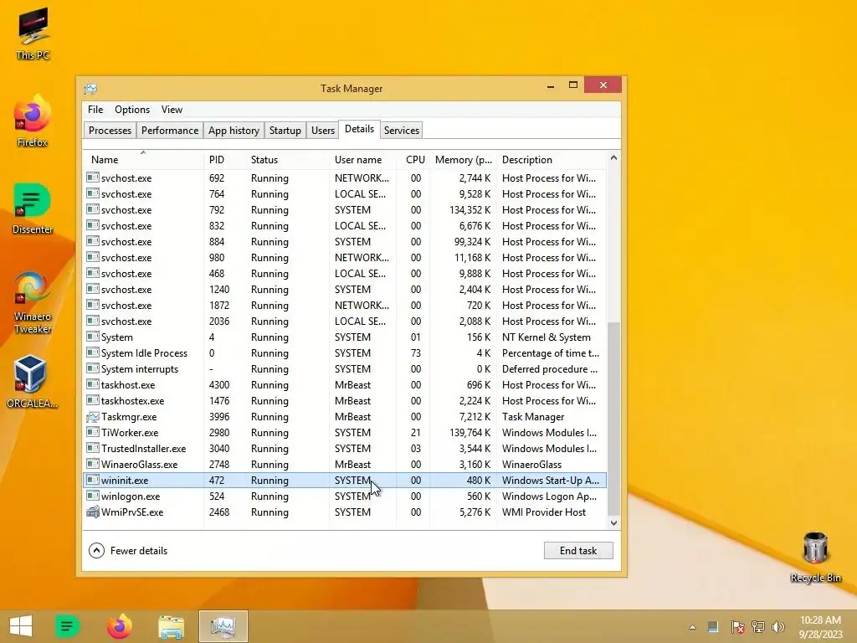857x643 pixels.
Task: Sort by the Name column header
Action: (x=143, y=160)
